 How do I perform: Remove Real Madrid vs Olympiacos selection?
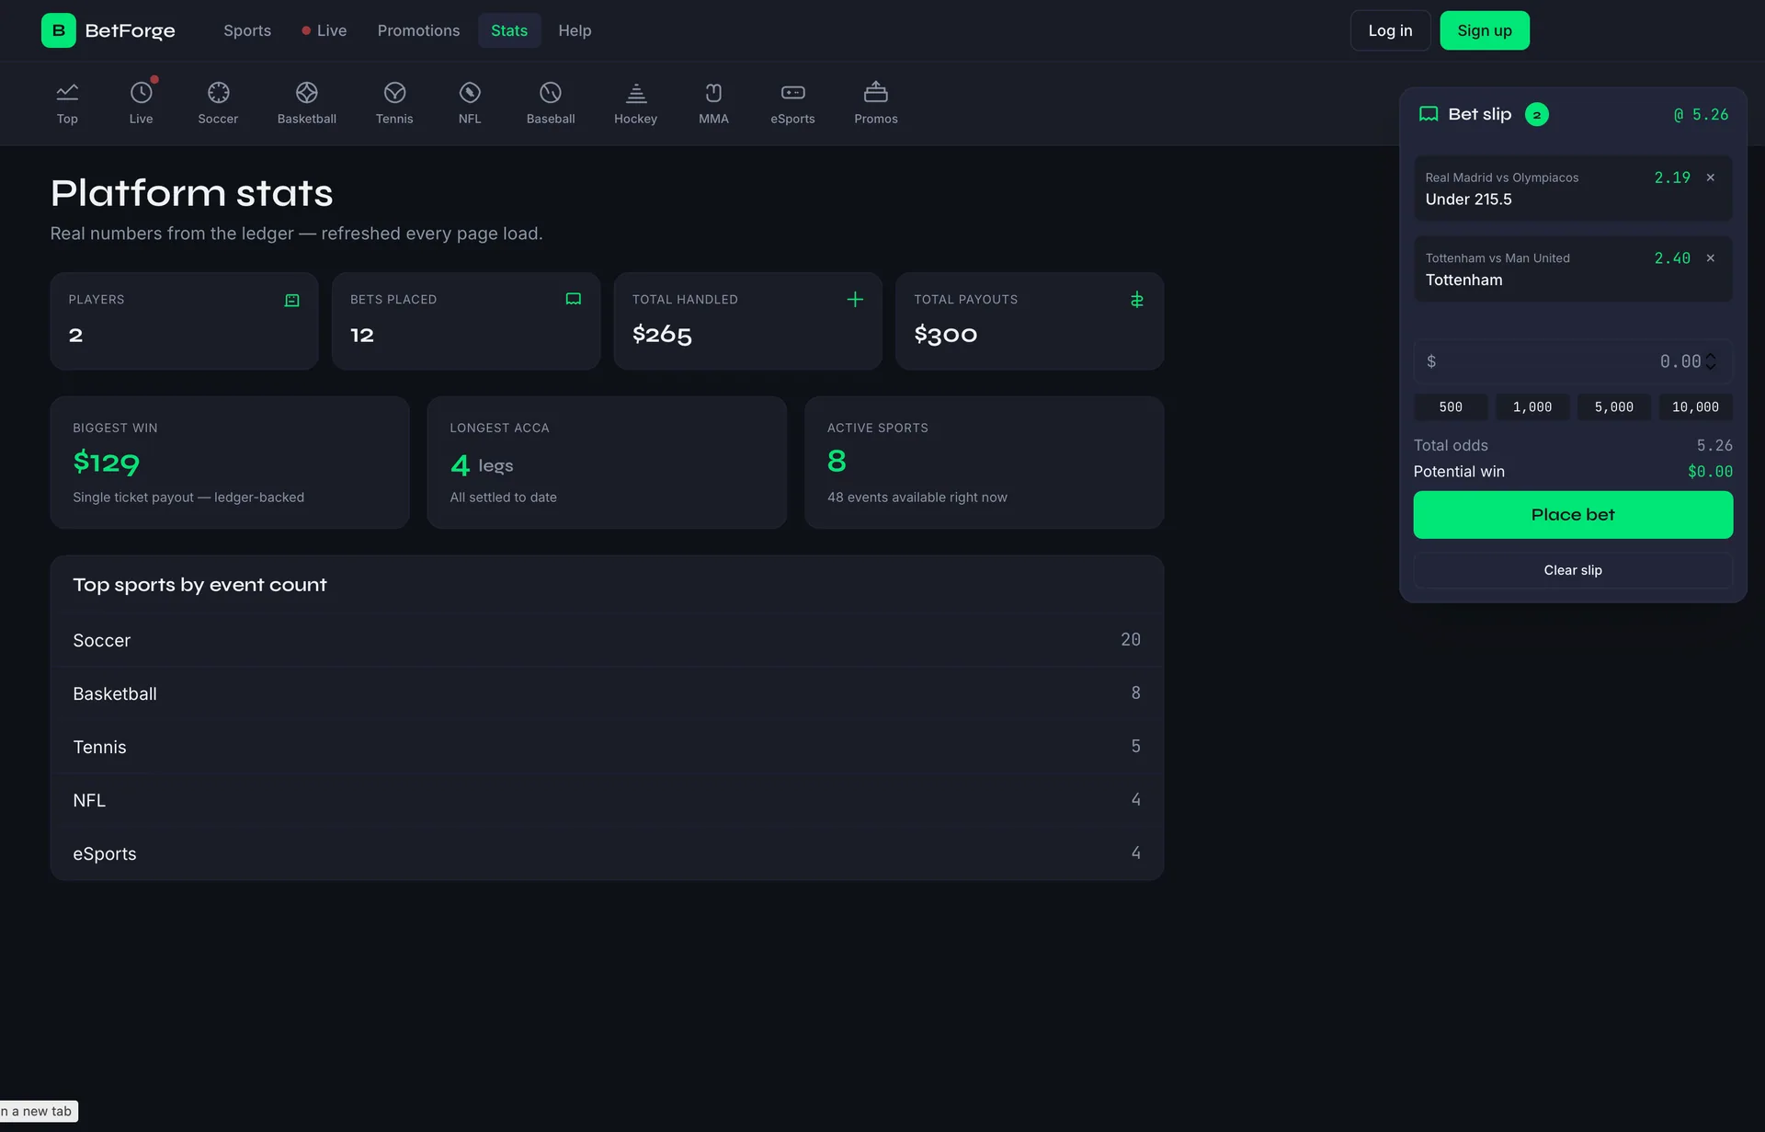pos(1711,177)
